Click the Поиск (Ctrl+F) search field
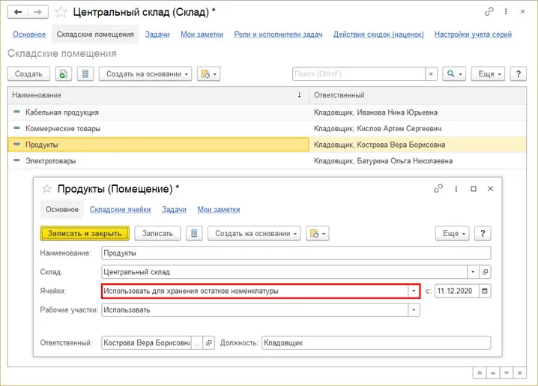538x386 pixels. click(358, 74)
